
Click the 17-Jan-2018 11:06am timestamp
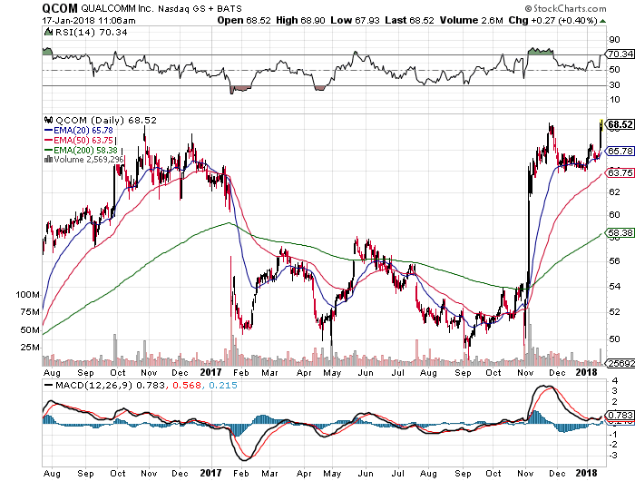coord(89,20)
